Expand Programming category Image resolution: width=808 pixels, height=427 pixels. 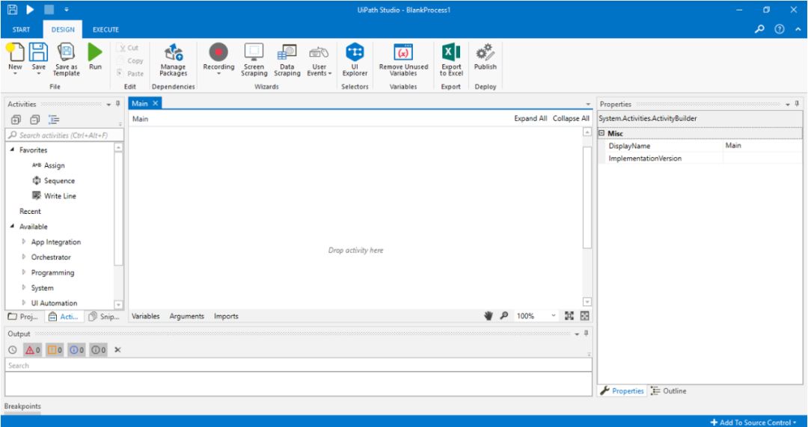click(24, 272)
